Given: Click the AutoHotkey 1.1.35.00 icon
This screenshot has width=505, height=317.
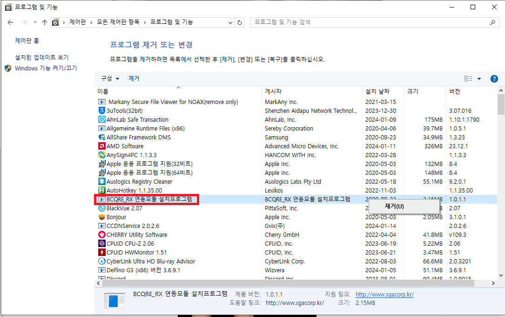Looking at the screenshot, I should coord(102,191).
